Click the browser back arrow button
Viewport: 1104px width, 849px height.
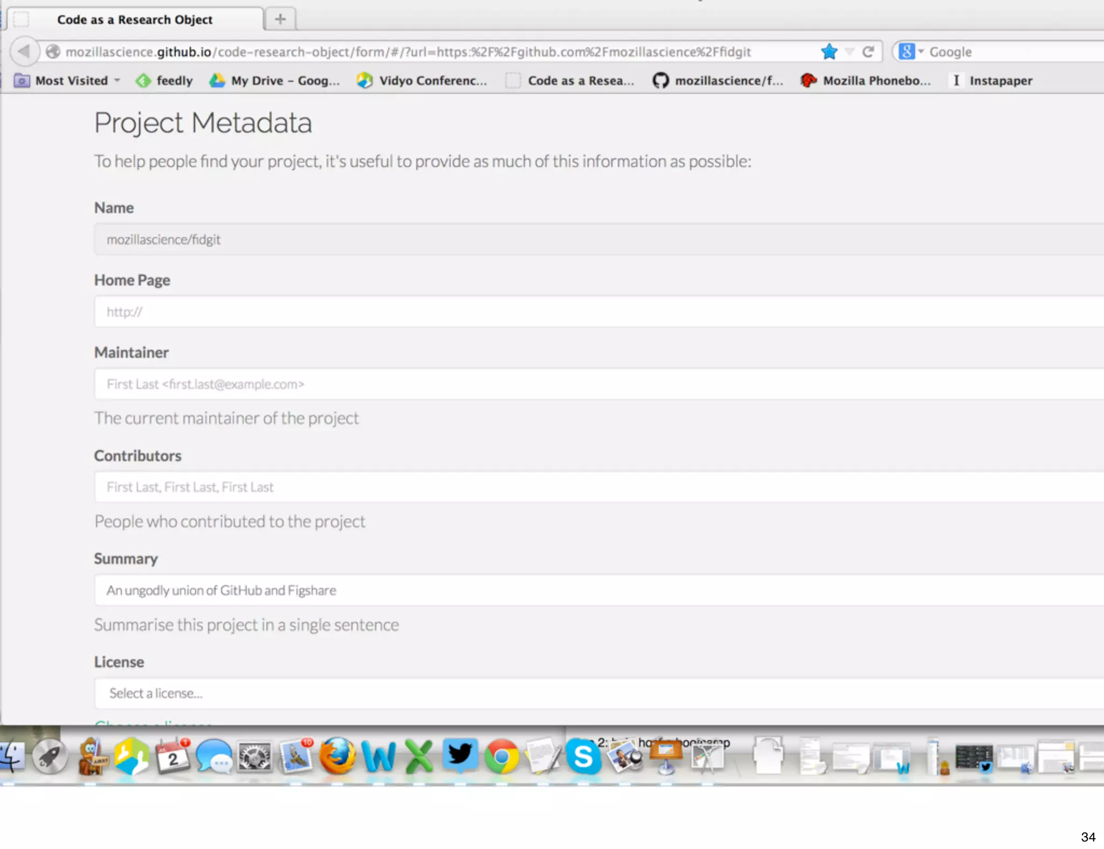(x=24, y=52)
